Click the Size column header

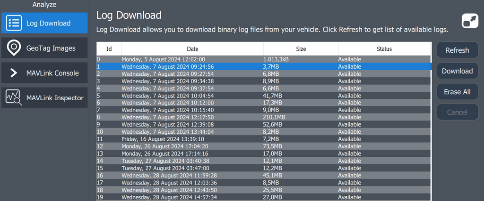click(x=301, y=49)
